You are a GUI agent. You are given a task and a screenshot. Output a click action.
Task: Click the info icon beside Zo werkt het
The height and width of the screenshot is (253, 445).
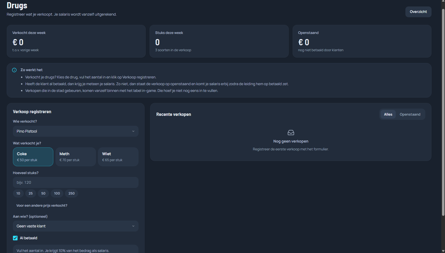(14, 70)
